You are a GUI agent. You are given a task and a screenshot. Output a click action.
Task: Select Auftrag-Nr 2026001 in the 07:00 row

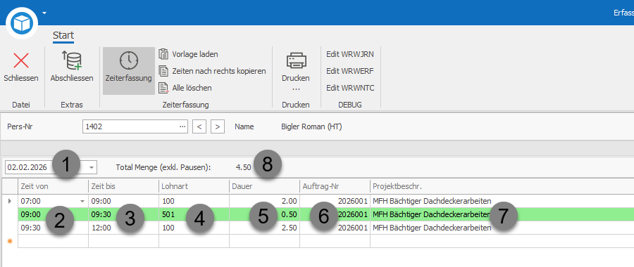(335, 201)
